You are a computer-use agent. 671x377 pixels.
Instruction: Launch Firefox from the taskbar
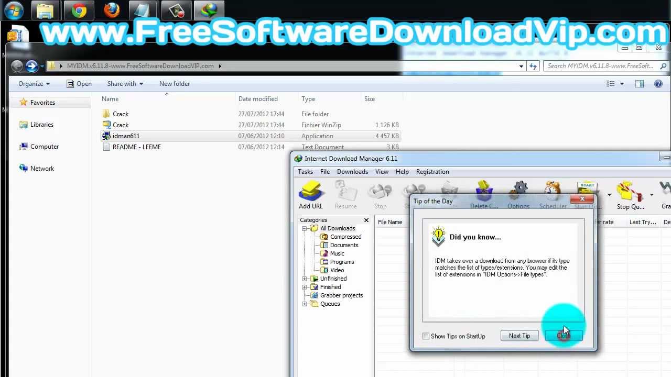click(112, 10)
